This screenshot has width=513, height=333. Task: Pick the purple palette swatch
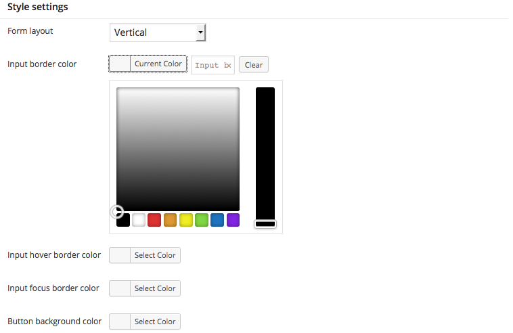tap(233, 220)
